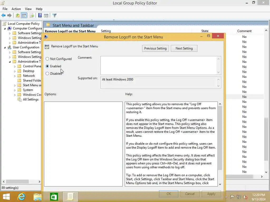Click the Group Policy Editor taskbar icon
The height and width of the screenshot is (202, 270).
(70, 197)
